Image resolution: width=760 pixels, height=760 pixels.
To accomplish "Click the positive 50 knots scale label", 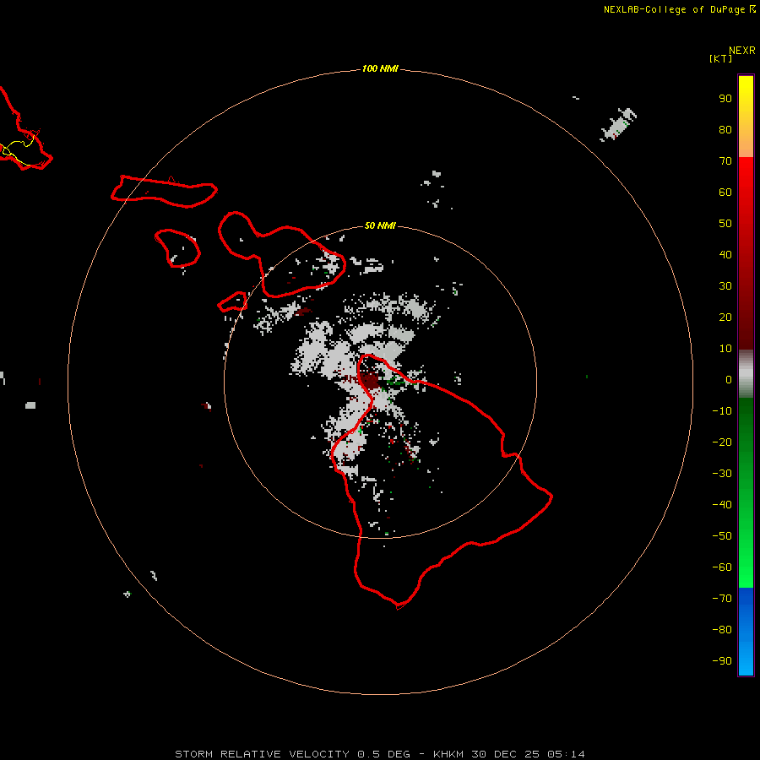I will click(725, 224).
